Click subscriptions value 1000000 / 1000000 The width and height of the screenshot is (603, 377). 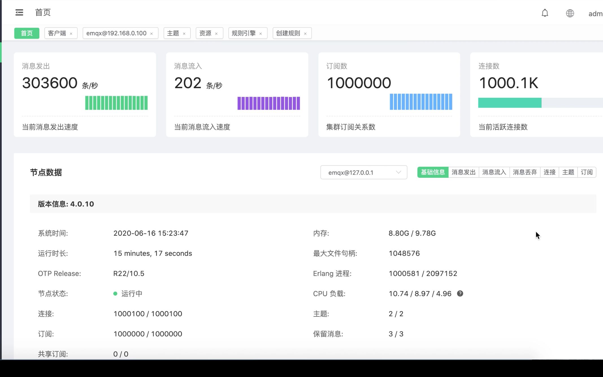[x=148, y=334]
